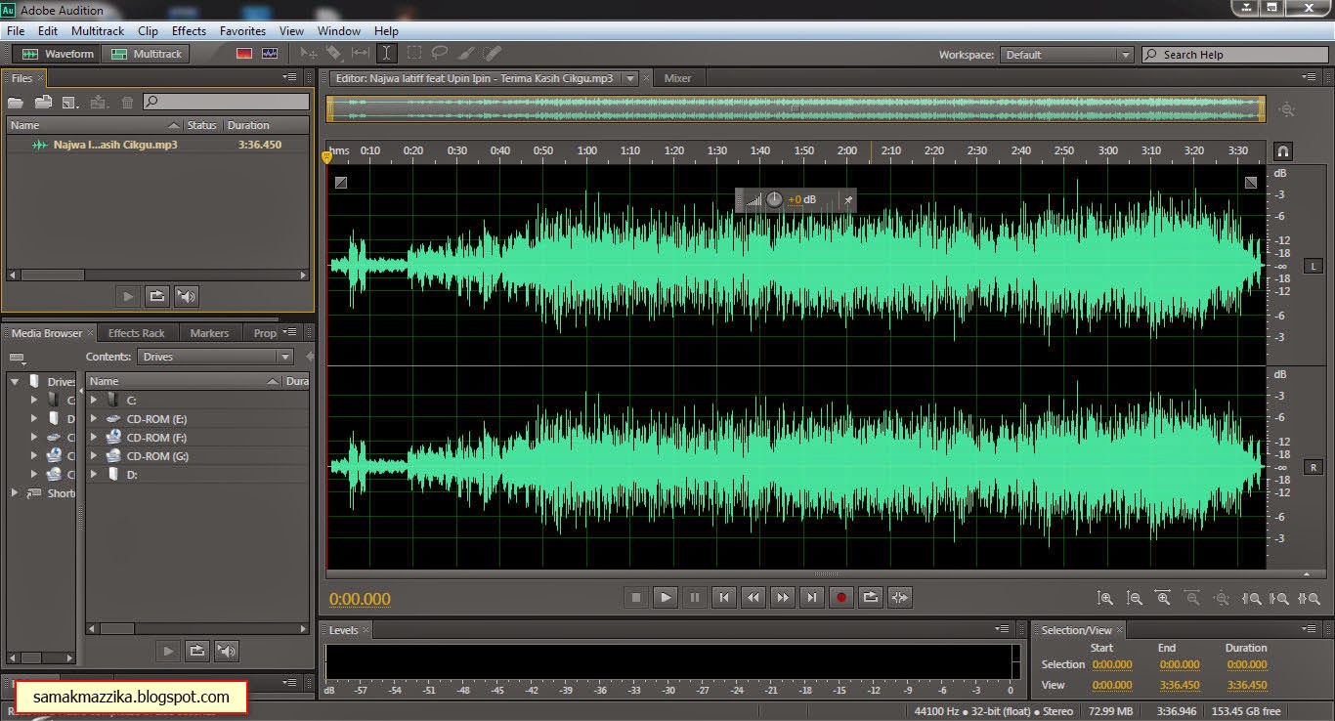This screenshot has height=721, width=1335.
Task: Click zoom navigator magnifier at overview right
Action: [1287, 109]
